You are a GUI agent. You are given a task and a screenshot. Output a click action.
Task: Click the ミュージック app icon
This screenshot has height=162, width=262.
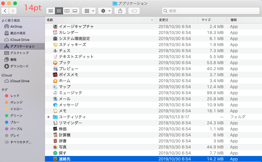point(55,93)
